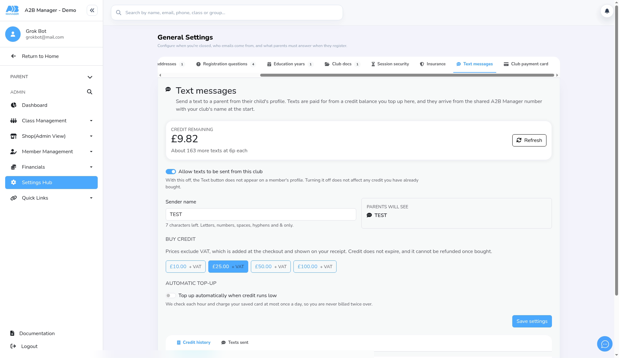Disable Allow texts to be sent toggle
Viewport: 619px width, 358px height.
pos(171,172)
